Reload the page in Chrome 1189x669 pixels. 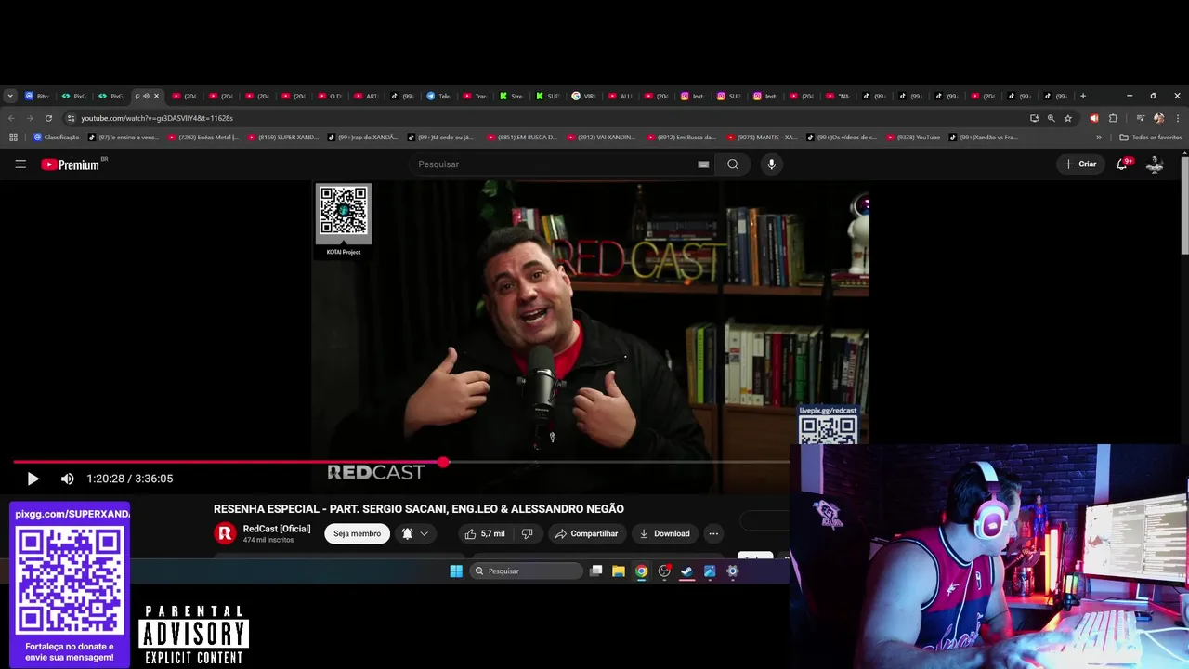[x=48, y=118]
